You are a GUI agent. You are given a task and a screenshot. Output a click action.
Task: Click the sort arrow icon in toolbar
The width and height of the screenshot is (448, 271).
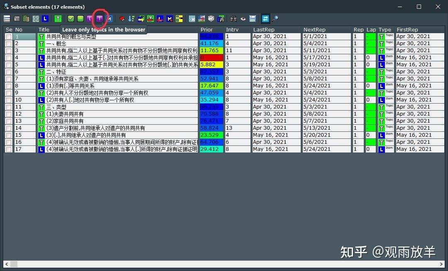coord(131,19)
